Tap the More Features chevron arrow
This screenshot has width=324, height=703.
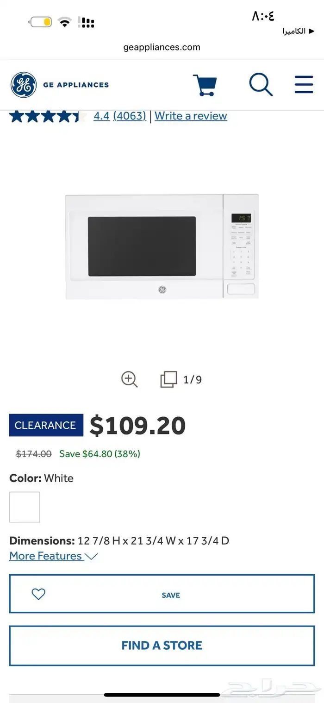coord(92,556)
